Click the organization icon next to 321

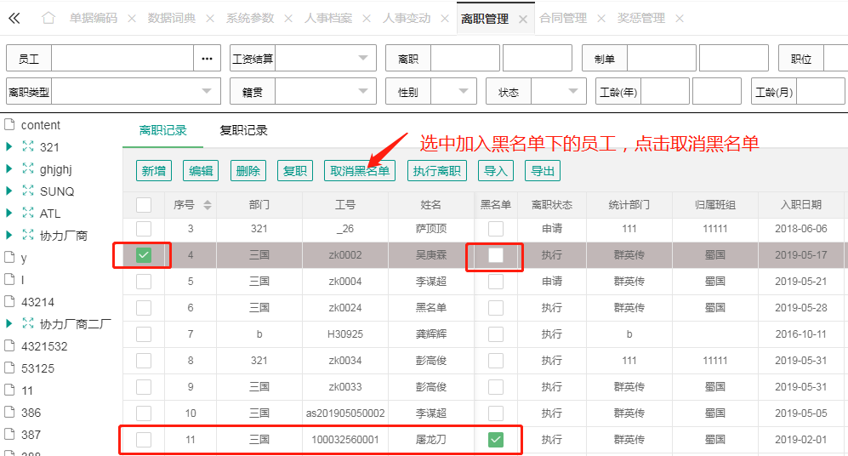coord(28,147)
